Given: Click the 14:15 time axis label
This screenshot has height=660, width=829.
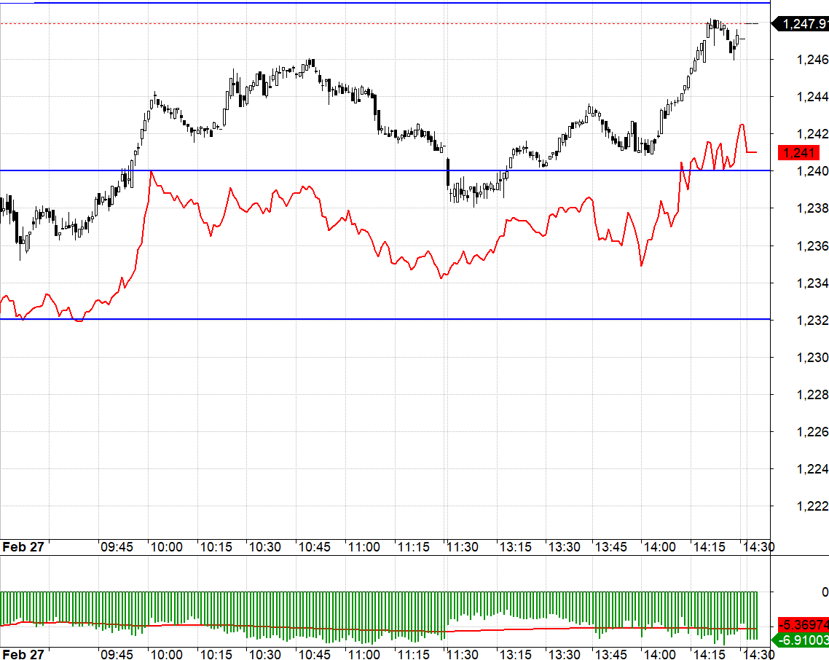Looking at the screenshot, I should (x=710, y=547).
